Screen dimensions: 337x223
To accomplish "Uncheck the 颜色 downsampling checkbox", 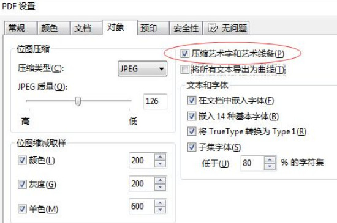I will click(22, 160).
